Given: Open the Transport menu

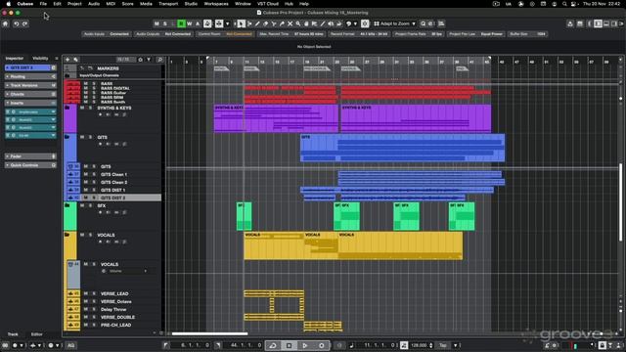Looking at the screenshot, I should pos(168,4).
